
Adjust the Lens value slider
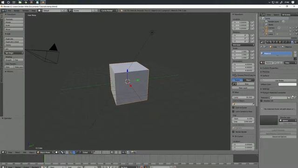243,98
